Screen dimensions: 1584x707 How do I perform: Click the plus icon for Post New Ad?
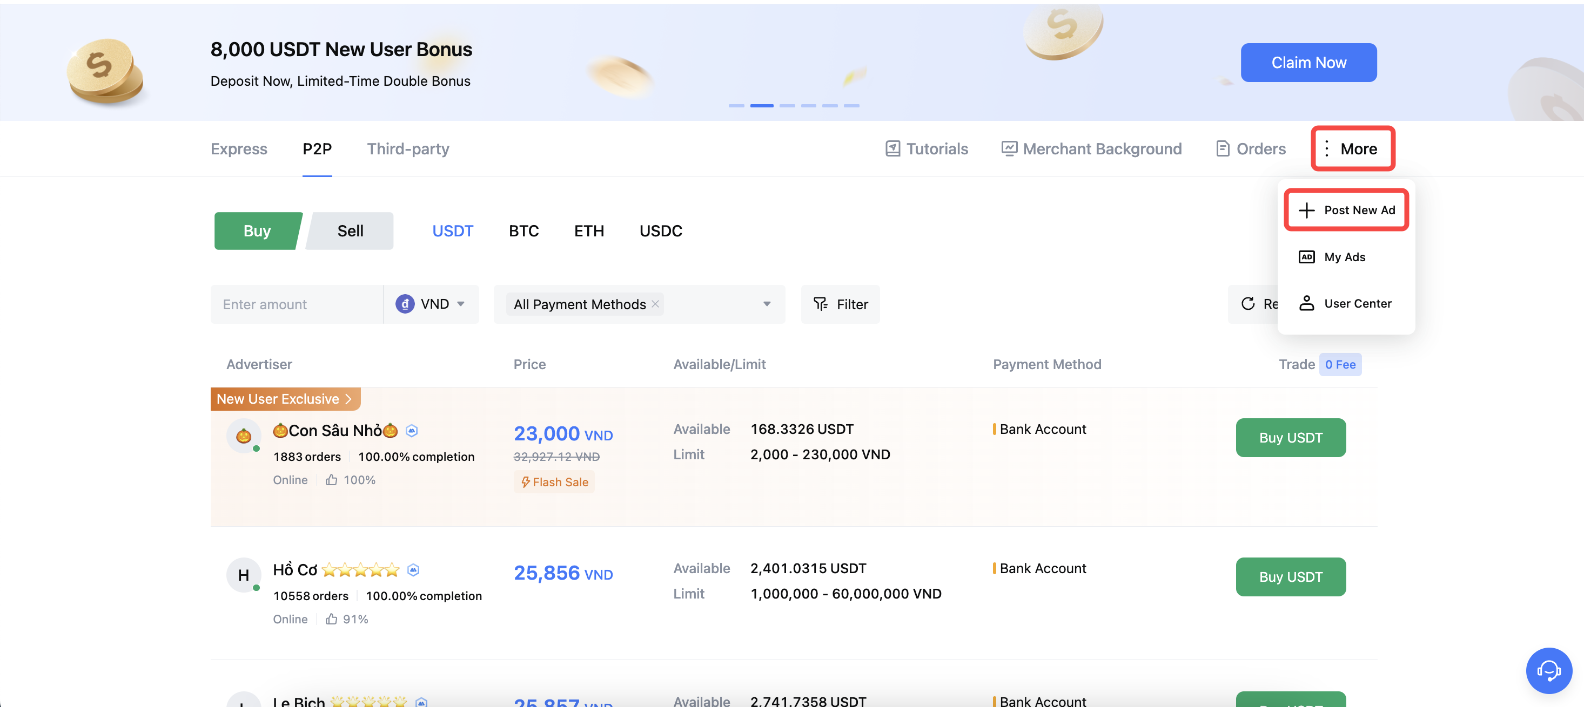pyautogui.click(x=1306, y=210)
